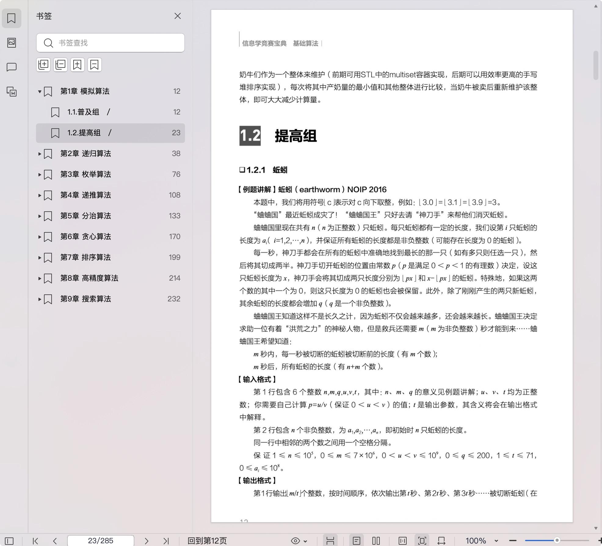This screenshot has width=602, height=546.
Task: Collapse the 第1章 模拟算法 chapter
Action: (x=39, y=91)
